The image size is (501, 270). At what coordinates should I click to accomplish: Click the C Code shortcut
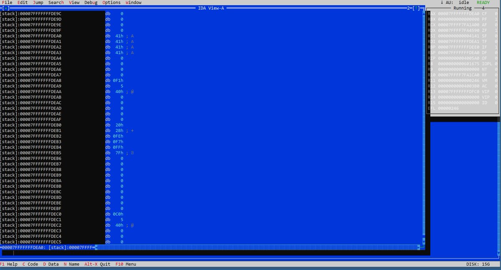coord(30,264)
